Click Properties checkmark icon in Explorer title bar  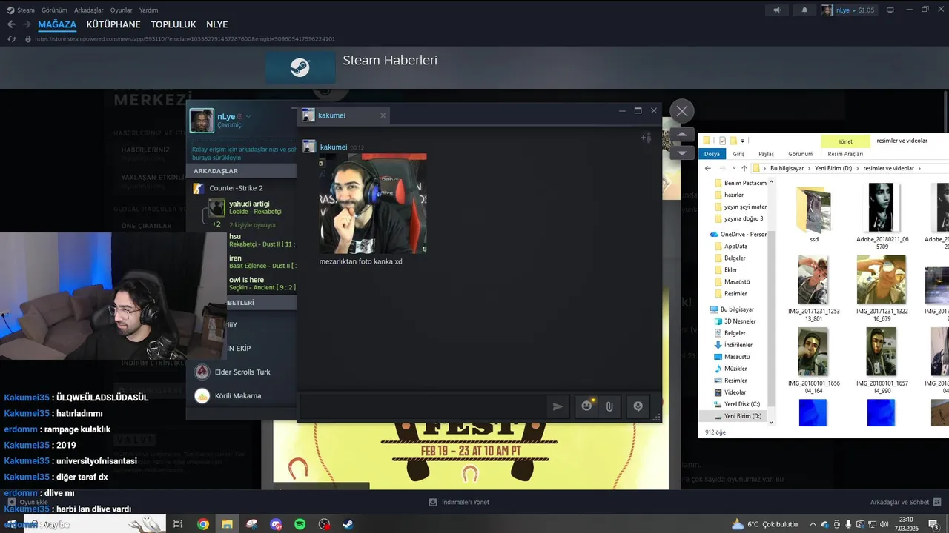pyautogui.click(x=722, y=140)
